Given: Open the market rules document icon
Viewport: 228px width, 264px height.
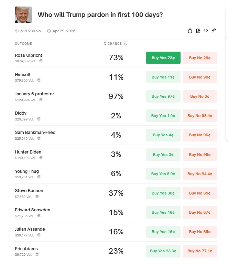Looking at the screenshot, I should (x=198, y=31).
